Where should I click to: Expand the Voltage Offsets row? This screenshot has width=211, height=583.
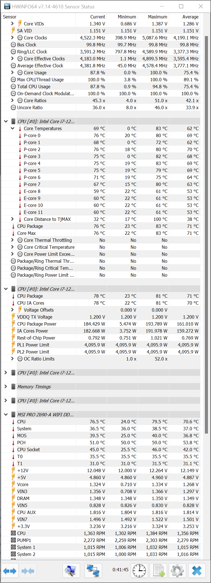[12, 310]
